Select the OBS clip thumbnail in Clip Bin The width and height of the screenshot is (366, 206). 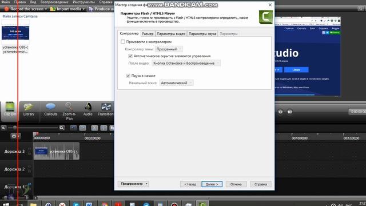pyautogui.click(x=15, y=33)
